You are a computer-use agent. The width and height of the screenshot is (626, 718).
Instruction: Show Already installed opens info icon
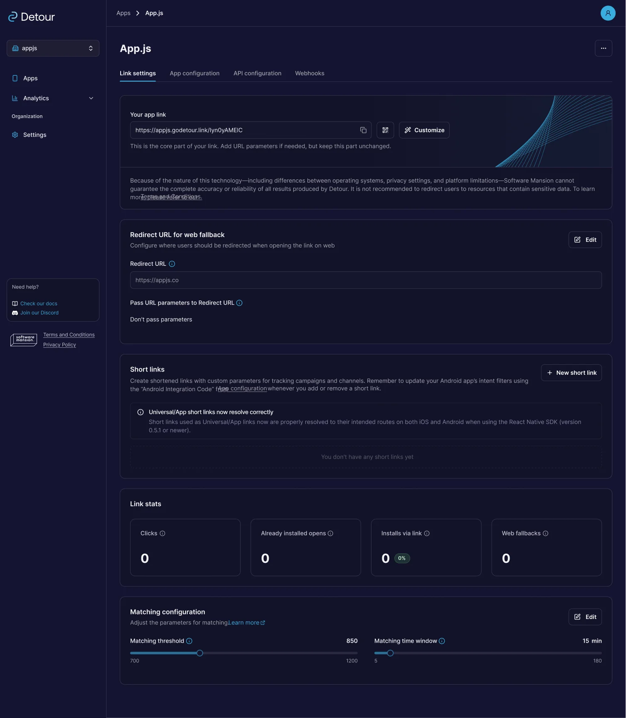330,533
